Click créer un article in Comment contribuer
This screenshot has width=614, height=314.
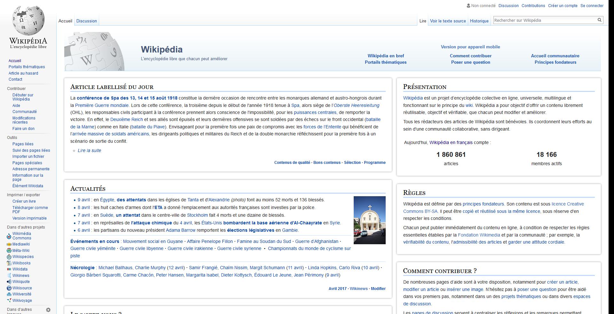pos(562,282)
